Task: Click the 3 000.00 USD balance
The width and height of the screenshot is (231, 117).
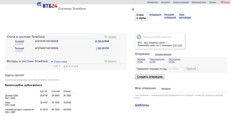Action: [100, 48]
